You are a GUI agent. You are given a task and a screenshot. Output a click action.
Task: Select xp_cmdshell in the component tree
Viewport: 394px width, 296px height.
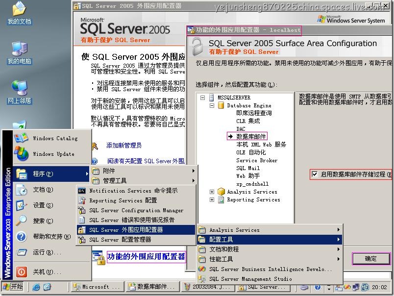[252, 184]
